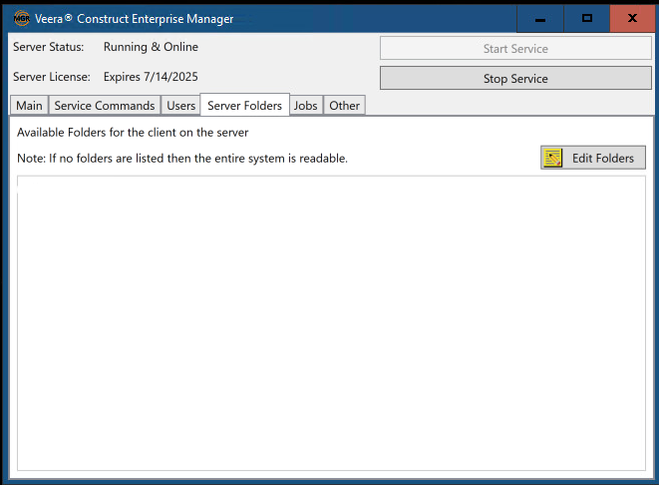Go to the Jobs tab
Image resolution: width=659 pixels, height=485 pixels.
305,105
